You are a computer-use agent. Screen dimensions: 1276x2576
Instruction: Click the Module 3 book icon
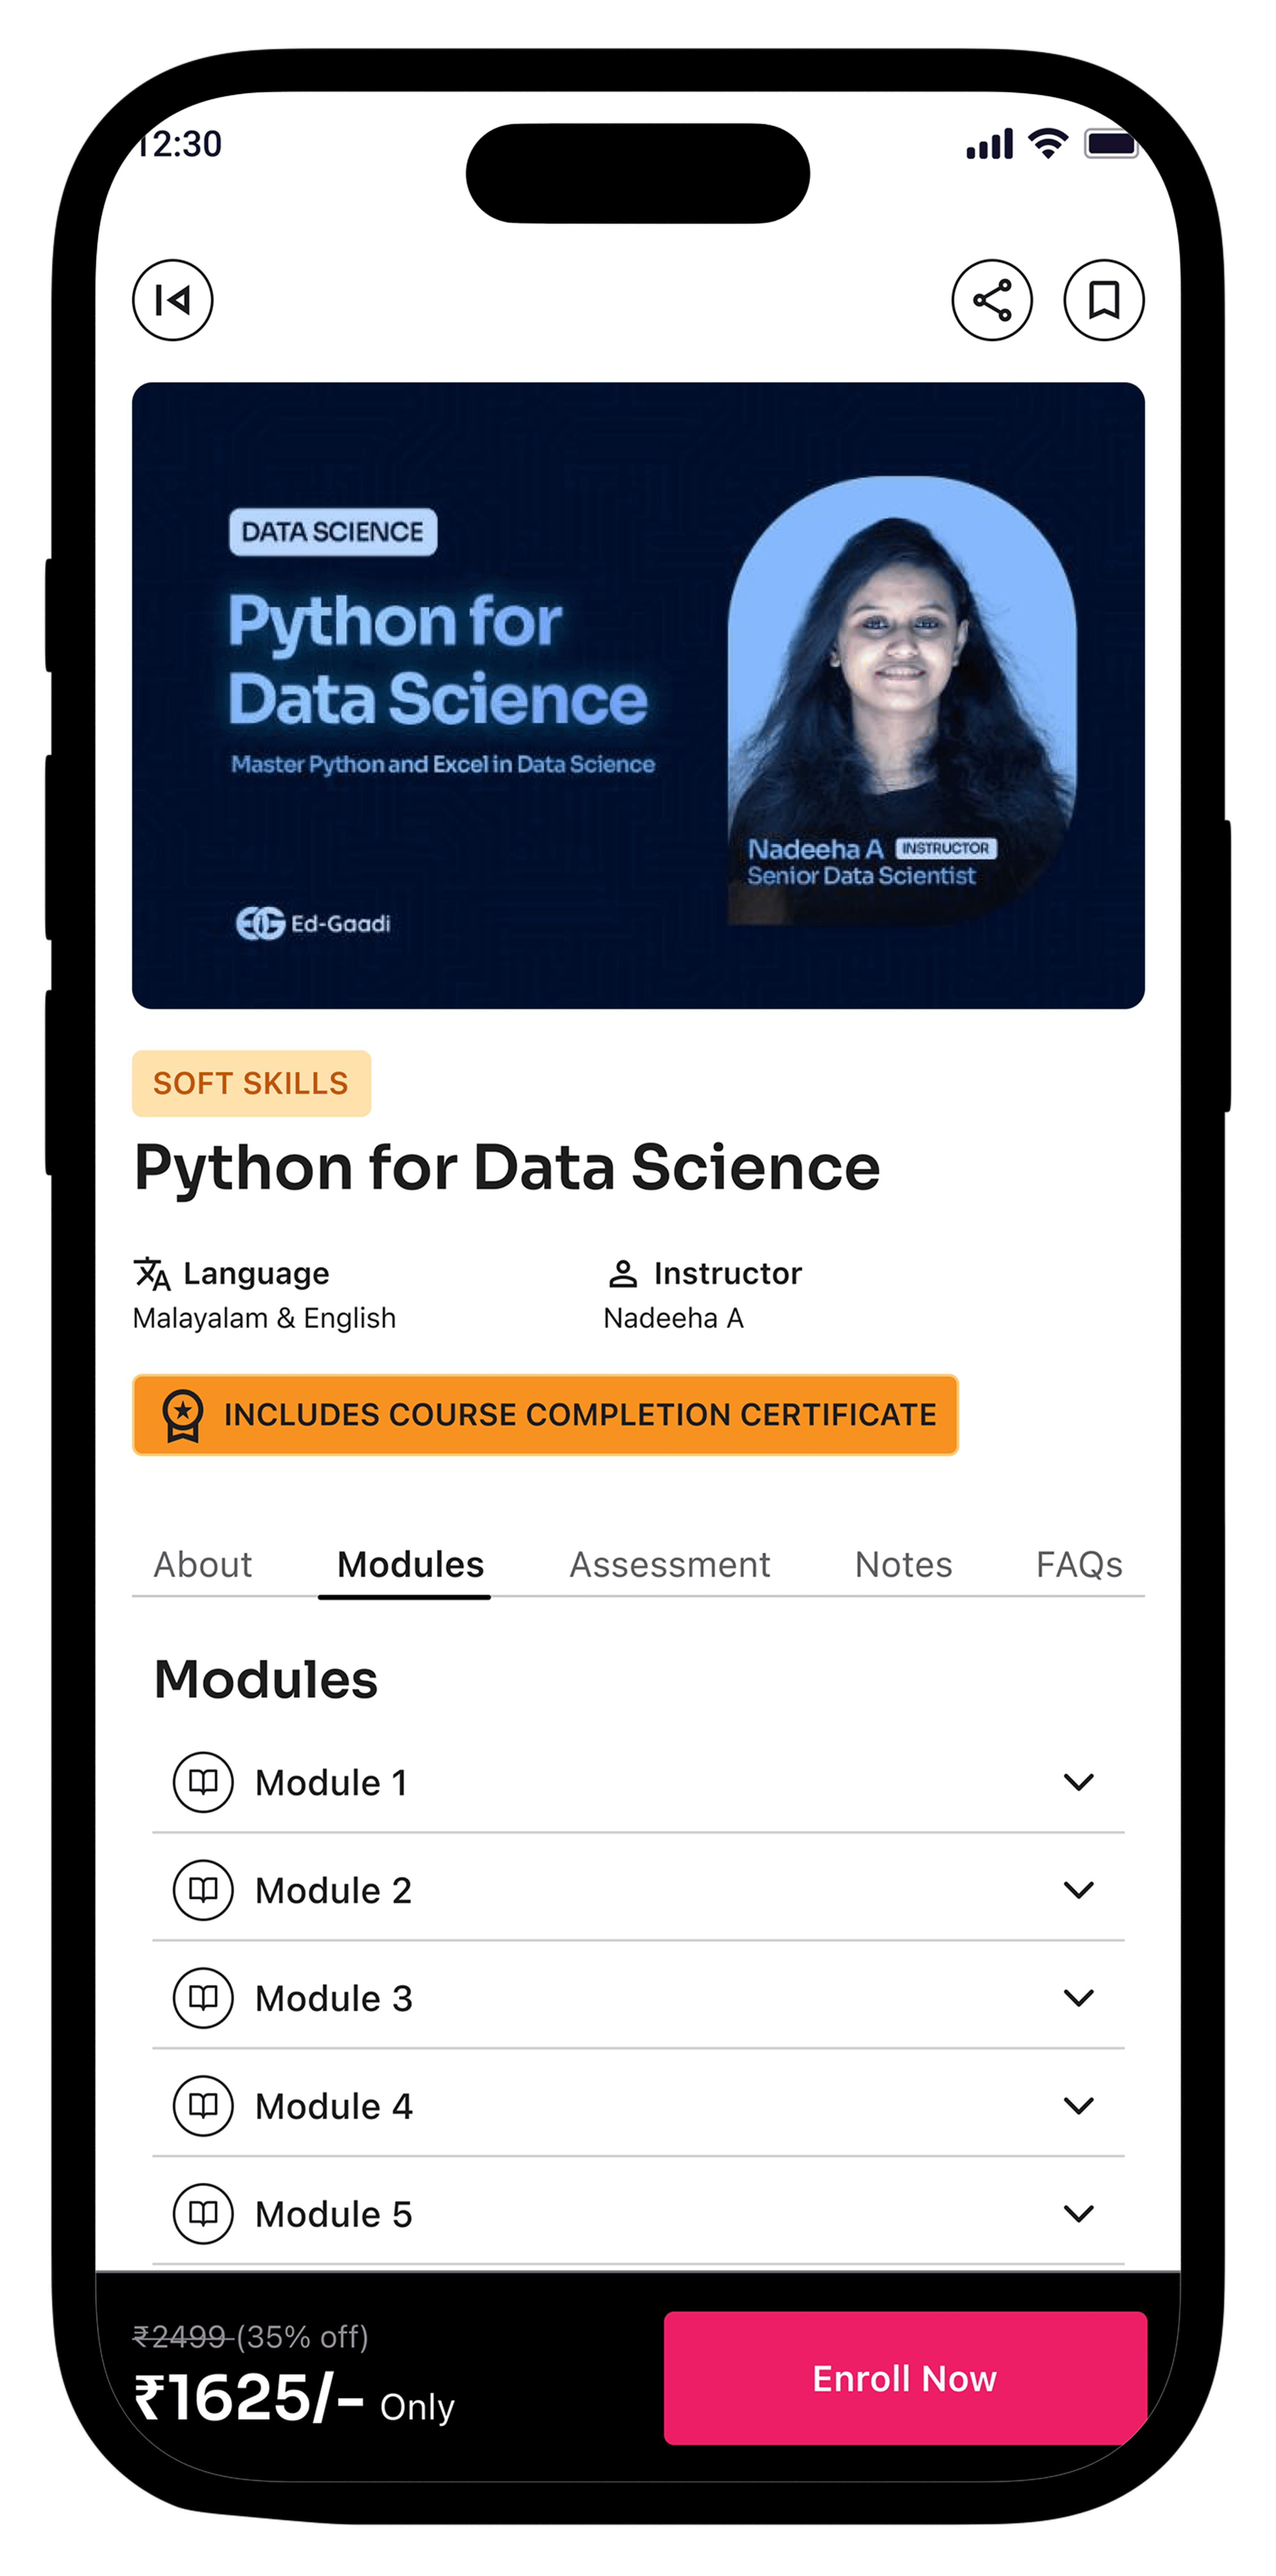tap(203, 1998)
